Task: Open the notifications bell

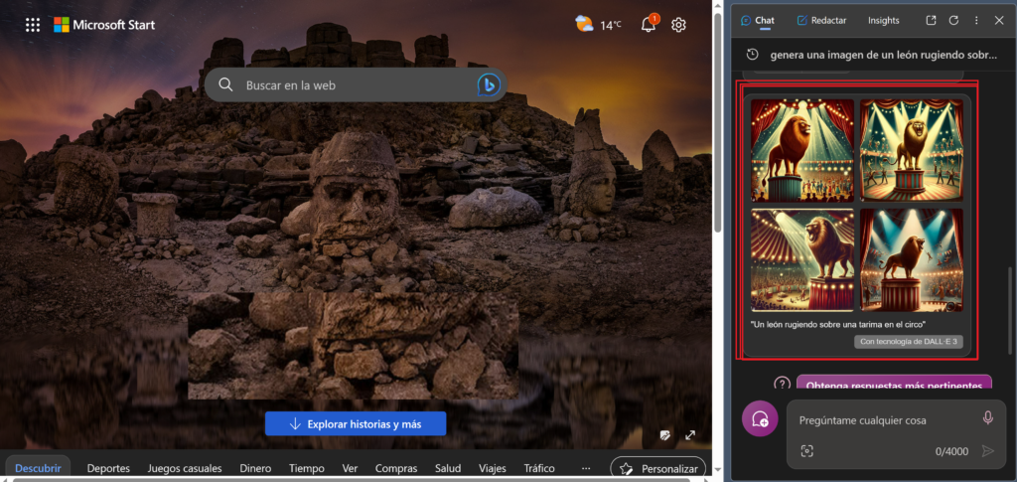Action: pos(649,25)
